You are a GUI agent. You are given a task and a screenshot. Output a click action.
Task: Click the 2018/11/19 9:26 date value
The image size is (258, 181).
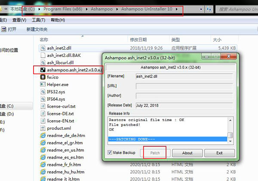click(146, 48)
